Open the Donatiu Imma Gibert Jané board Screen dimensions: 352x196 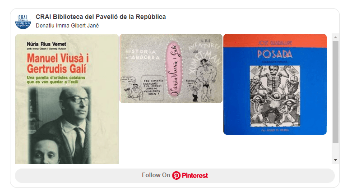tap(67, 26)
